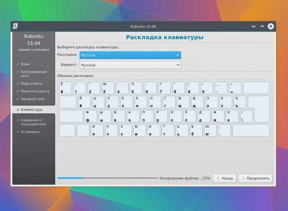This screenshot has height=211, width=288.
Task: Click the file copying progress bar
Action: click(108, 178)
